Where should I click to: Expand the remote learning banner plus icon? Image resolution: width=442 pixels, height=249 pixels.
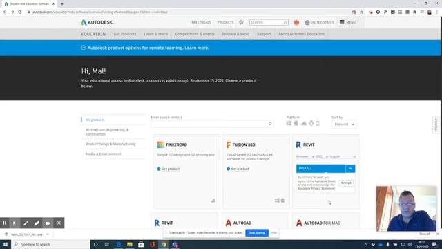pyautogui.click(x=84, y=48)
